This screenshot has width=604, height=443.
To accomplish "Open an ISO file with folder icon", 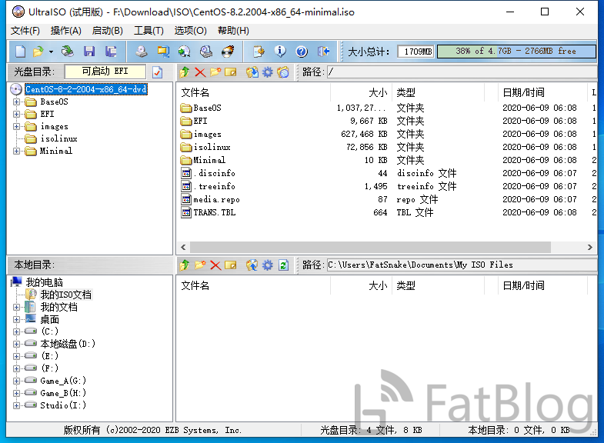I will pos(38,52).
